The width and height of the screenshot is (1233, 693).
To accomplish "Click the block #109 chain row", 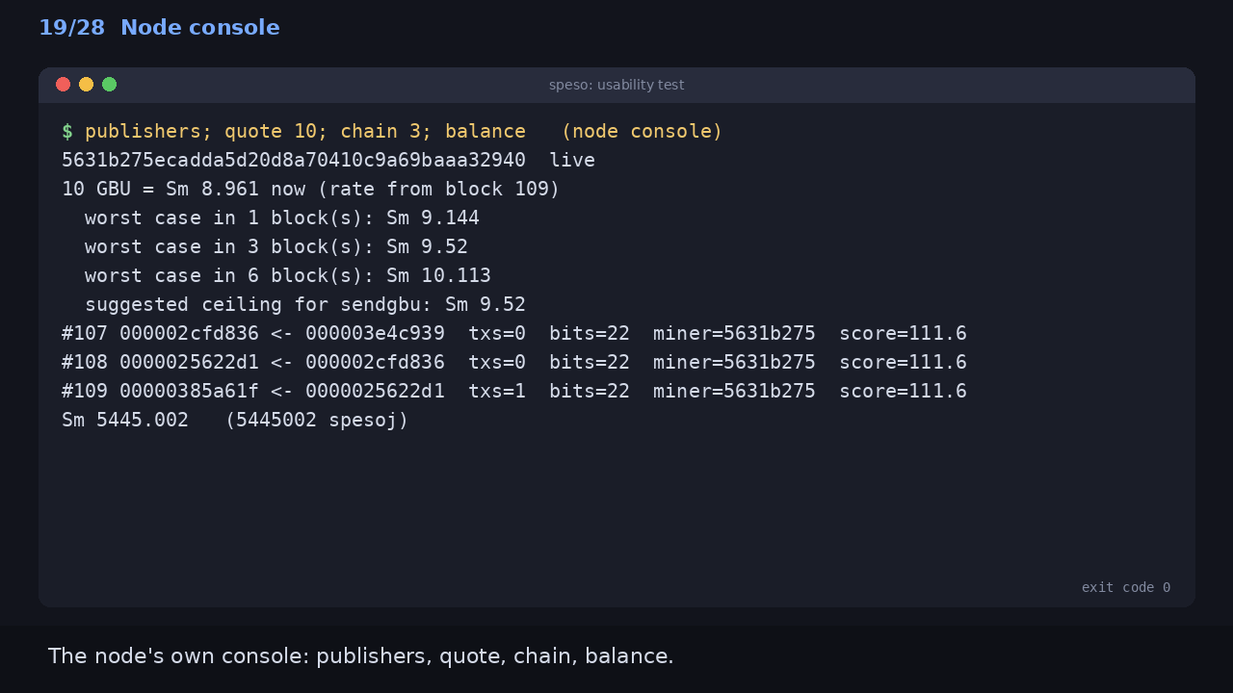I will [x=514, y=391].
